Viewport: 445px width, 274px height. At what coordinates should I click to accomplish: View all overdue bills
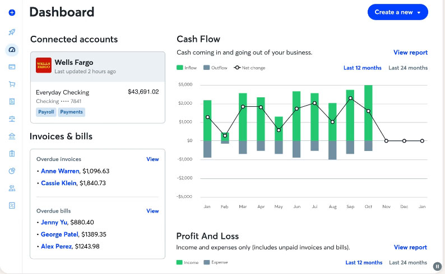point(152,211)
